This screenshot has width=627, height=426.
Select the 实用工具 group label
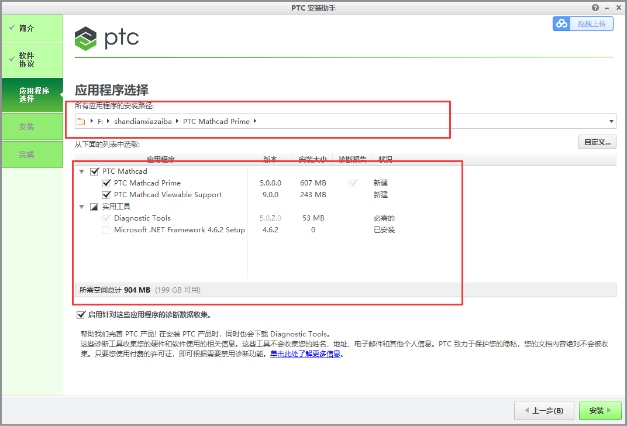(116, 207)
